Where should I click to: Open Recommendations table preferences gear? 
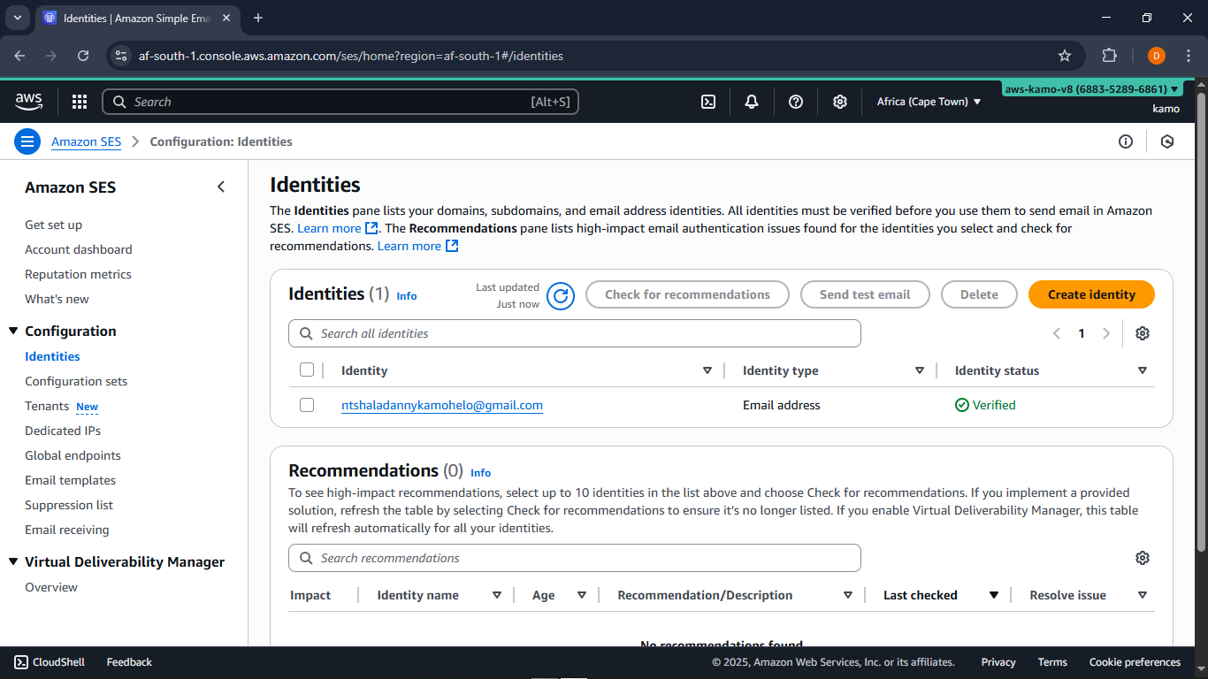(1143, 558)
